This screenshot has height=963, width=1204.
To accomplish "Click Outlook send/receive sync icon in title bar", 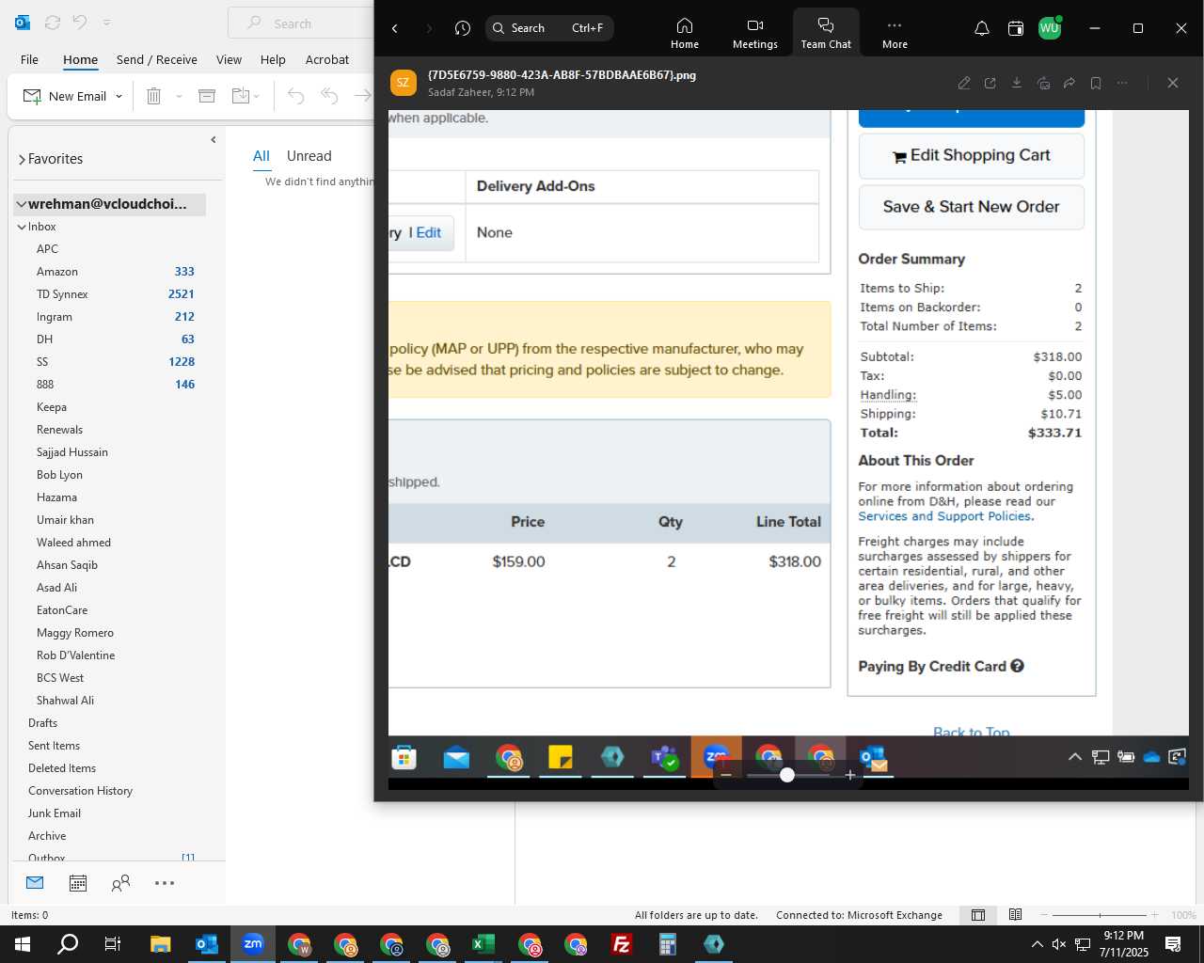I will click(53, 23).
